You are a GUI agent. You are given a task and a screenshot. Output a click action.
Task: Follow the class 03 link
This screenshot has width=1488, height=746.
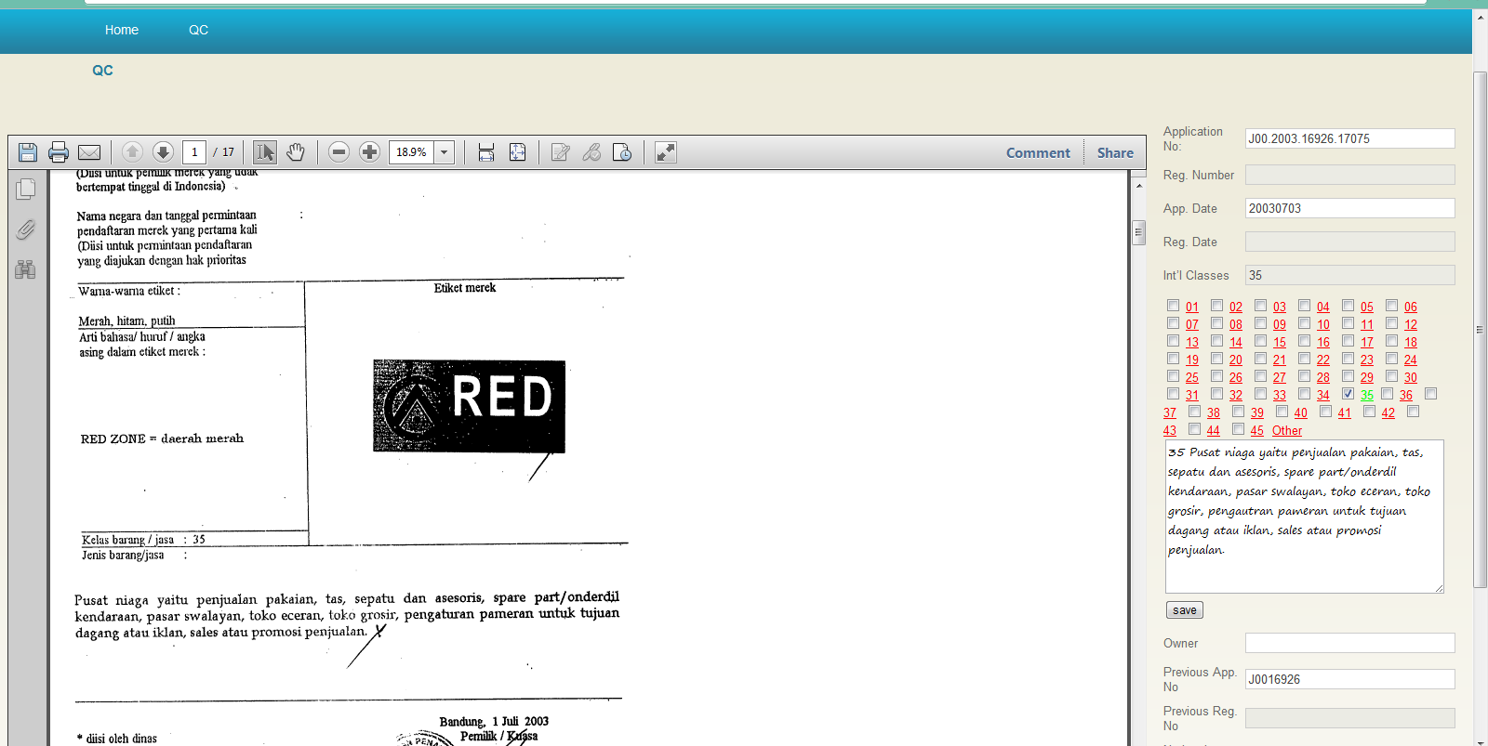(1280, 308)
